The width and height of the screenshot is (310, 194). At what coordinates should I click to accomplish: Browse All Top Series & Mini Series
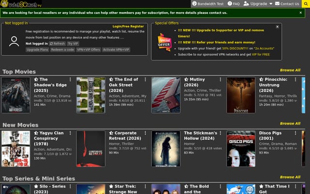point(290,177)
